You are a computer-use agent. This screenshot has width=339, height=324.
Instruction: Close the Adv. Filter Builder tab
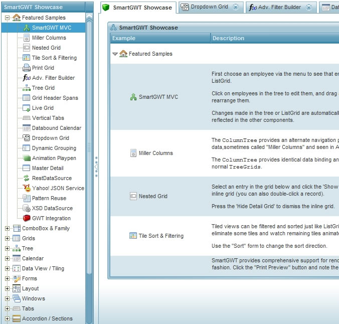point(309,8)
